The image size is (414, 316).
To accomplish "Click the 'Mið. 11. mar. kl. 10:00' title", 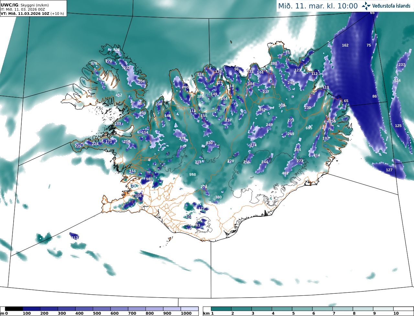I will (318, 6).
